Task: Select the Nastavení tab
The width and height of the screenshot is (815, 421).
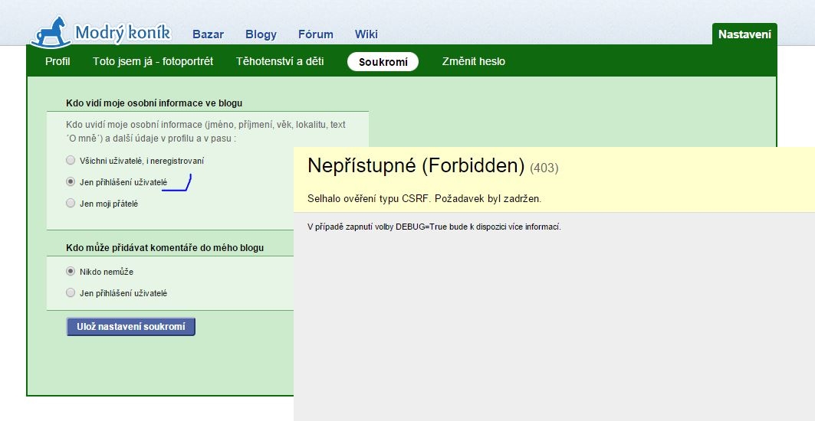Action: click(744, 34)
